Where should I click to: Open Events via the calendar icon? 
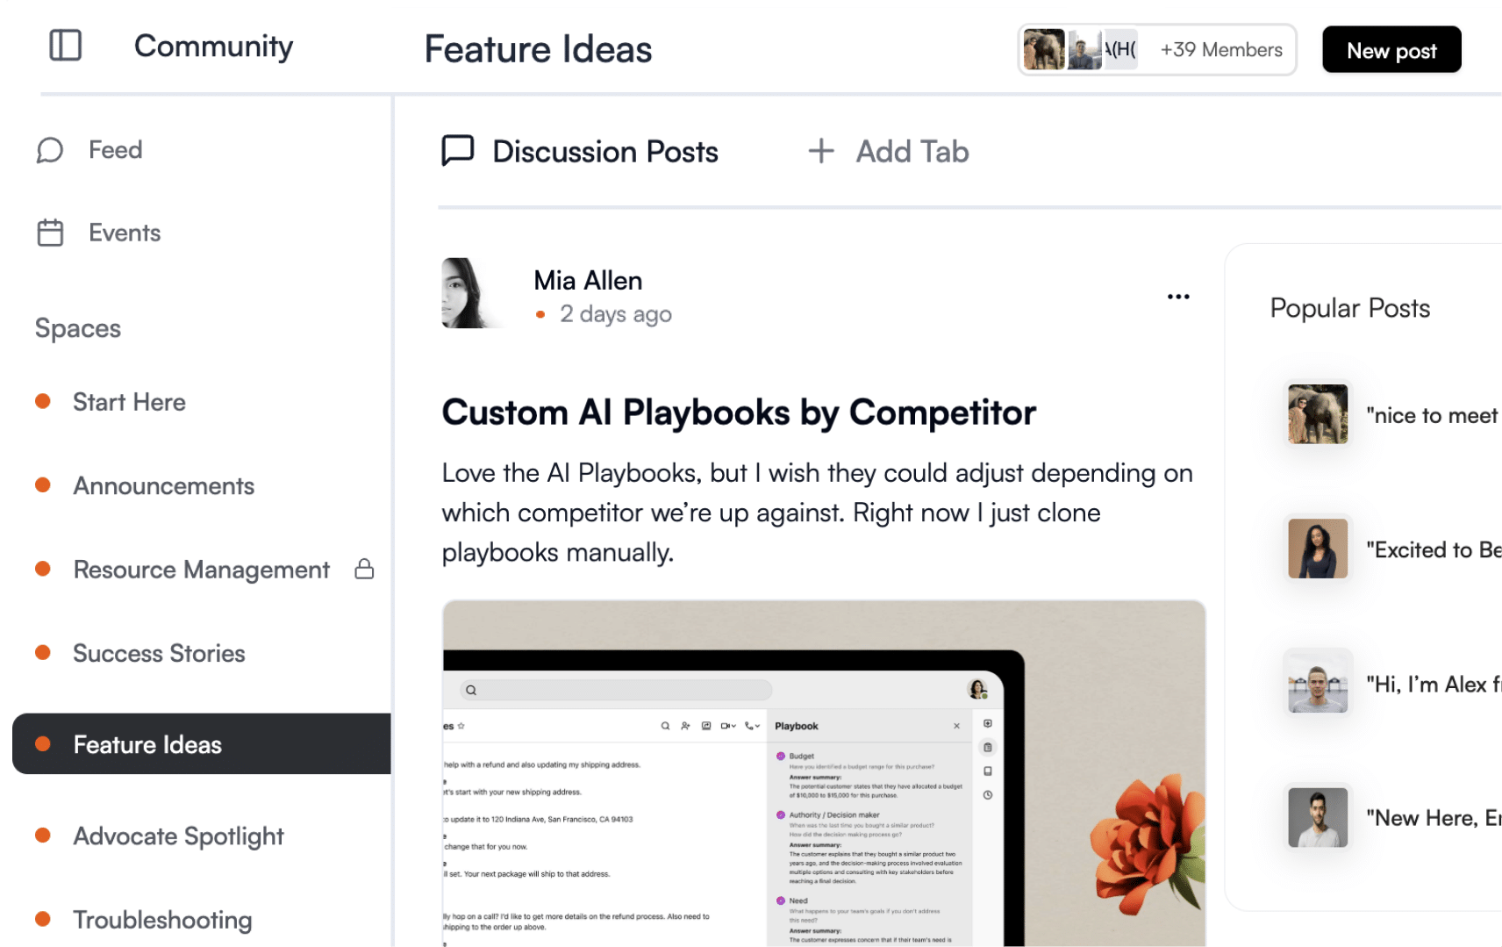[50, 233]
